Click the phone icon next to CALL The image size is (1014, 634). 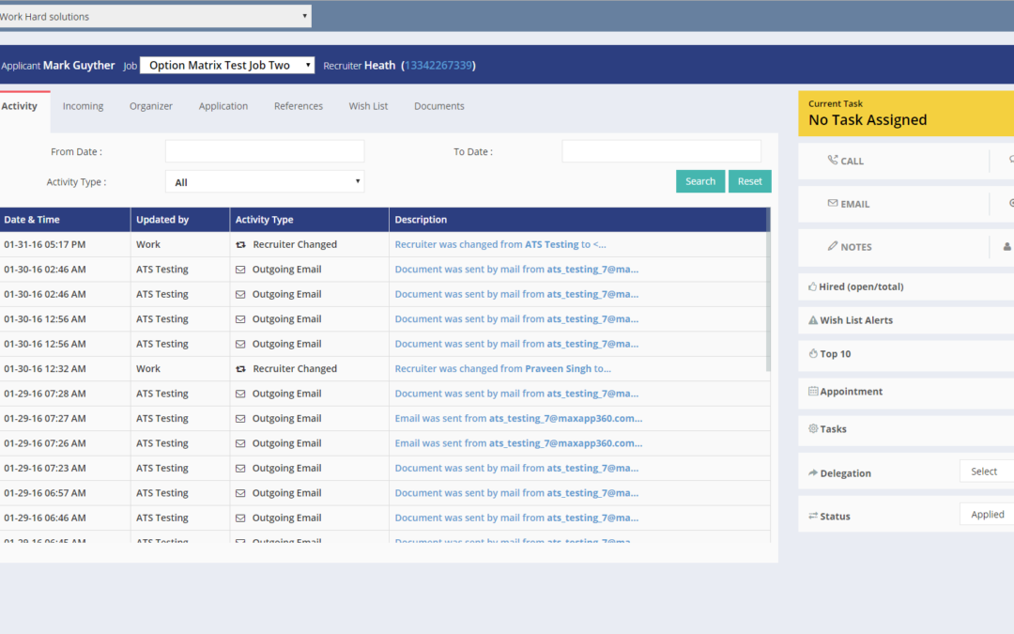833,161
